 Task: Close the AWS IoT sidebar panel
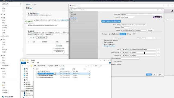20,4
